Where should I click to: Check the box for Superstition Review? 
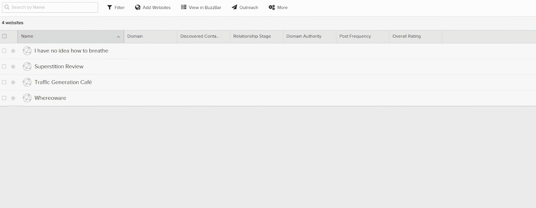pos(4,67)
